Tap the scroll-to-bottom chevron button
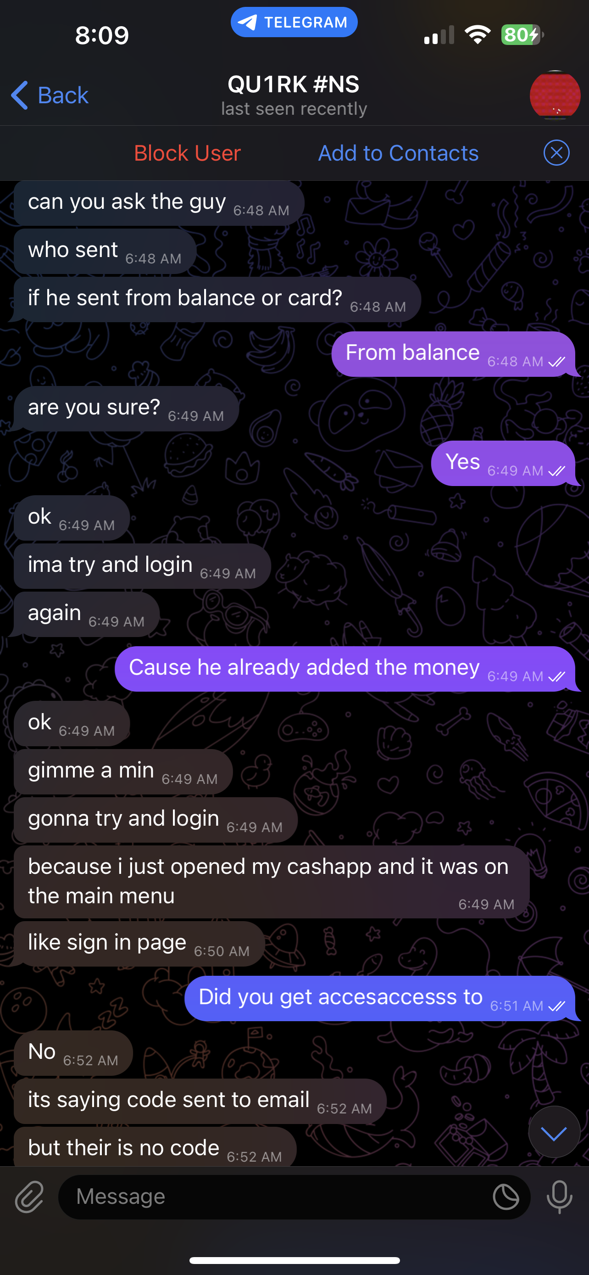This screenshot has width=589, height=1275. pyautogui.click(x=554, y=1133)
